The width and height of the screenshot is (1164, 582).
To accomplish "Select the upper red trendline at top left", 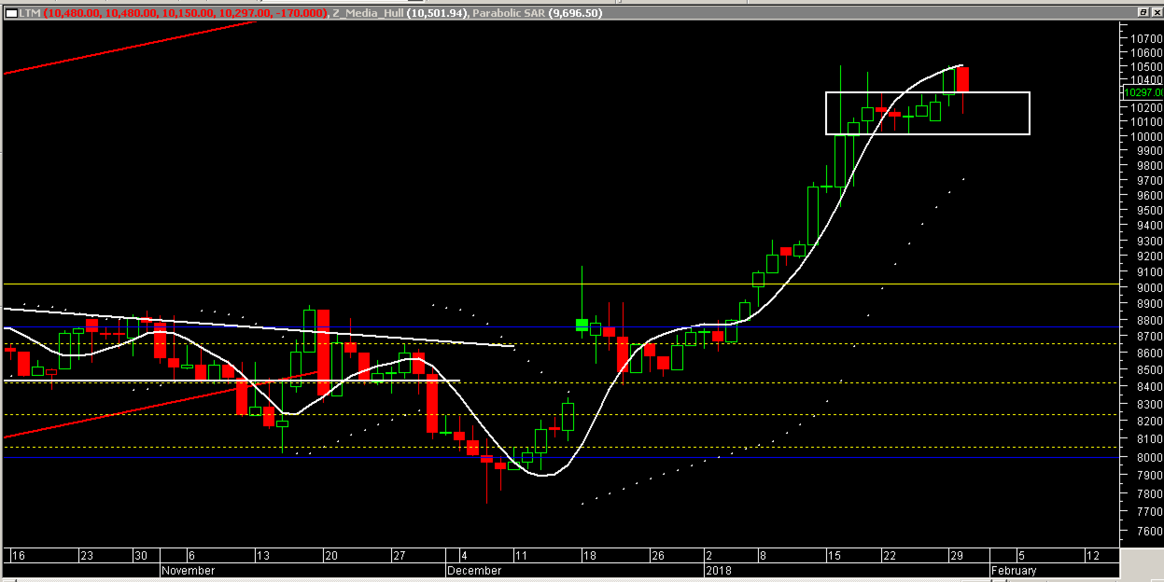I will 131,48.
